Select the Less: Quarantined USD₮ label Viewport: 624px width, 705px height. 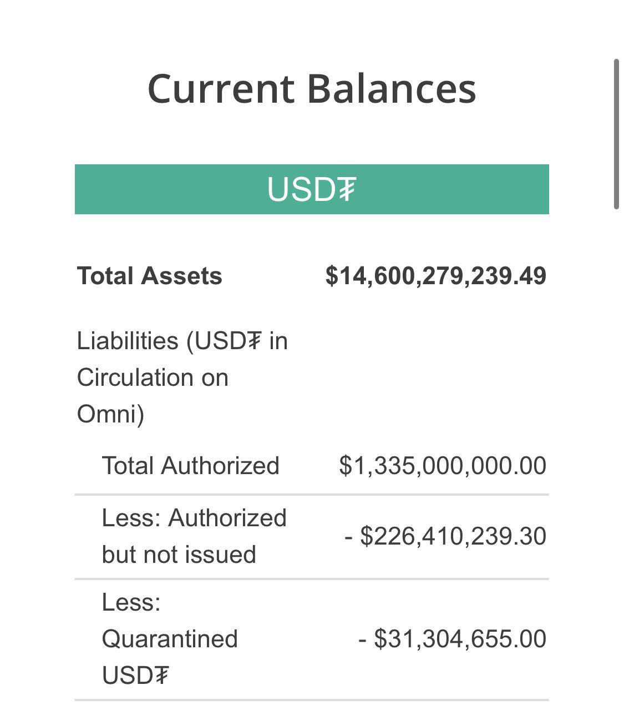click(x=170, y=639)
